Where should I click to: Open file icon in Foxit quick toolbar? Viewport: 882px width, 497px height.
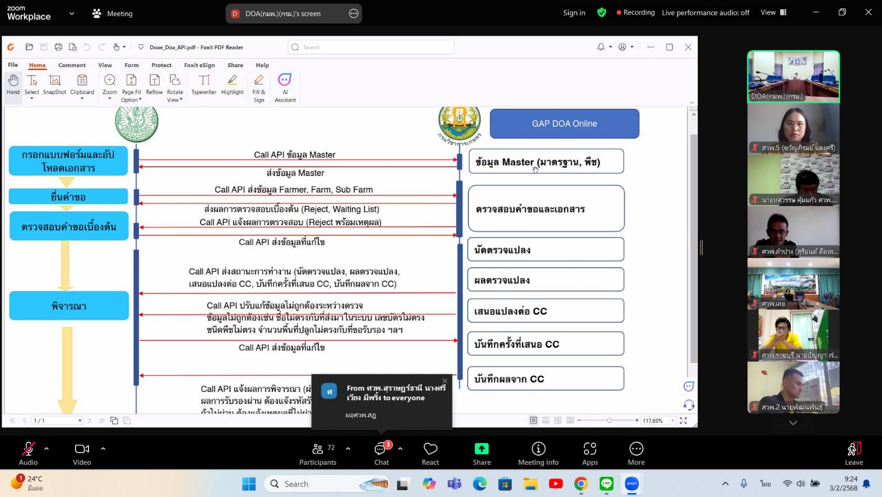pyautogui.click(x=30, y=47)
